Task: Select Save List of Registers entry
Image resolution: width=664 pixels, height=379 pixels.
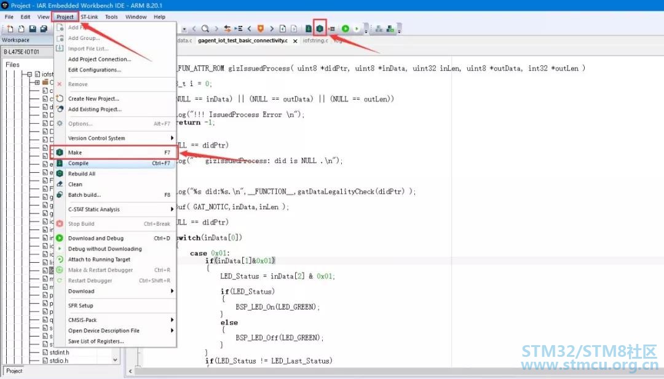Action: tap(115, 341)
